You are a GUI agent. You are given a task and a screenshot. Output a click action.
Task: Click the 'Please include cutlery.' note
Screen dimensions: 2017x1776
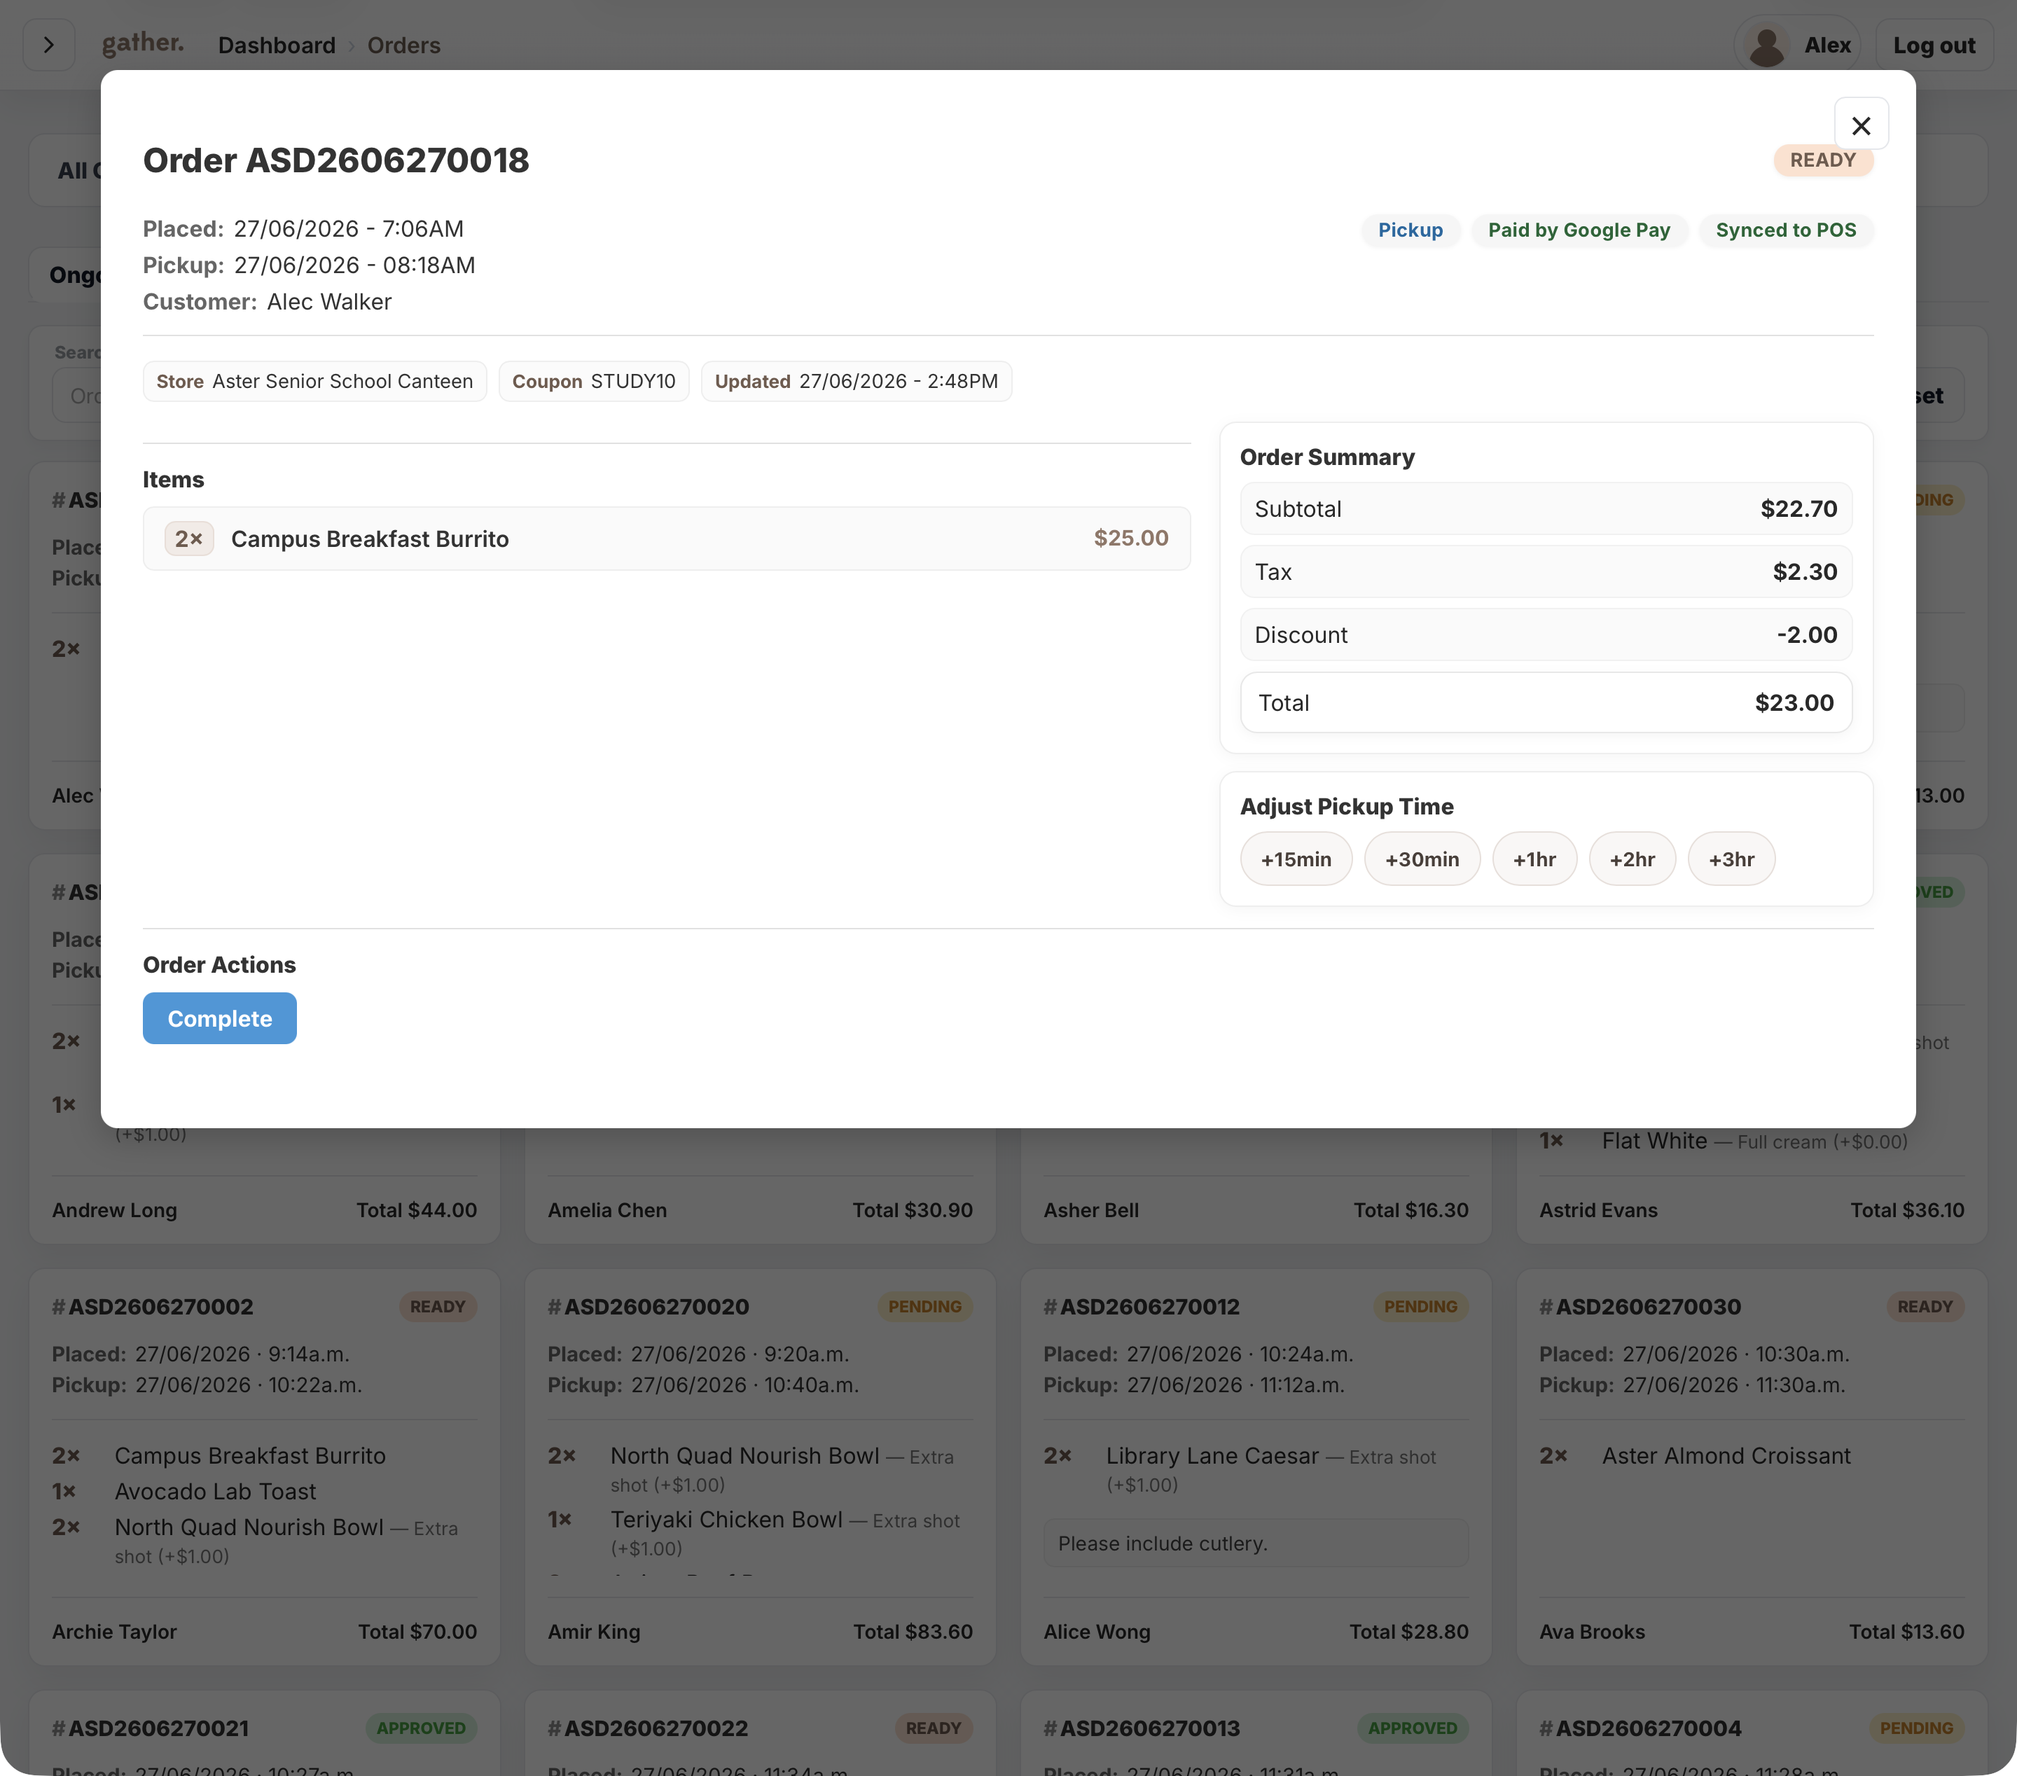[x=1256, y=1543]
